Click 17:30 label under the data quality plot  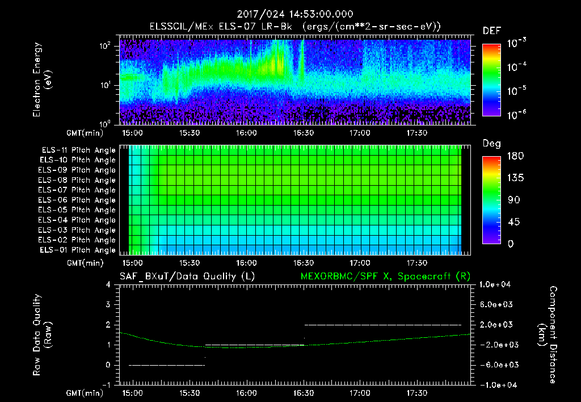tap(417, 393)
